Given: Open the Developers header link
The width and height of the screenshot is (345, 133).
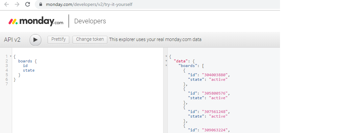Looking at the screenshot, I should coord(90,21).
